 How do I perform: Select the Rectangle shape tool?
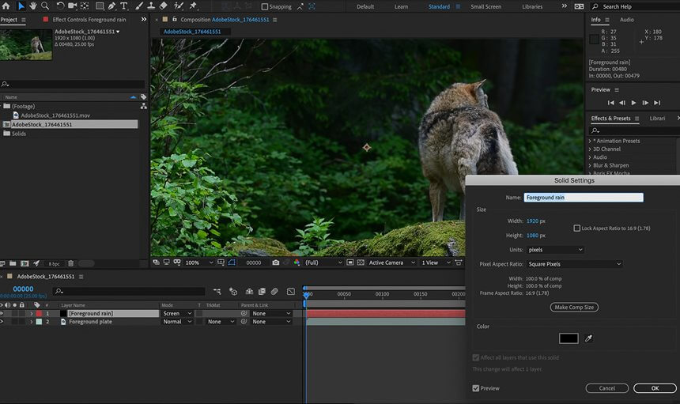[100, 6]
